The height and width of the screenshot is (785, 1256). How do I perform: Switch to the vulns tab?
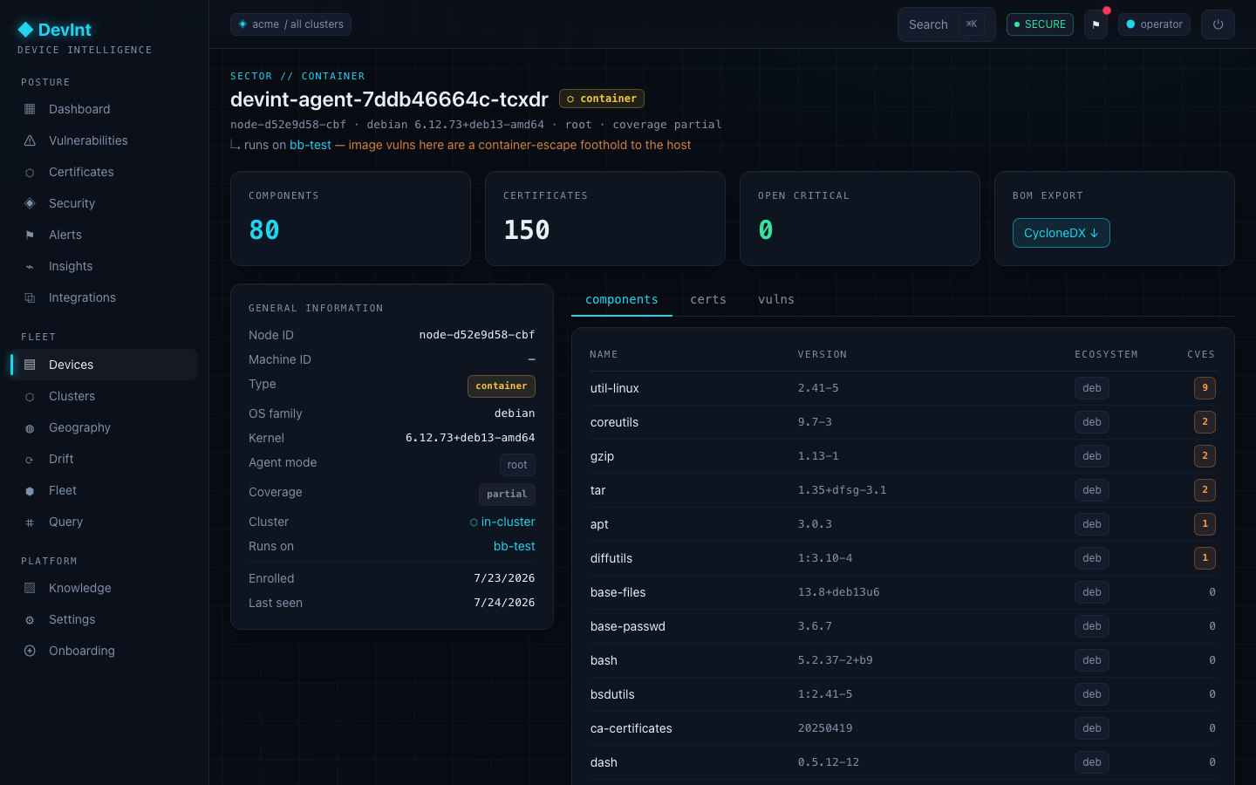(x=776, y=299)
